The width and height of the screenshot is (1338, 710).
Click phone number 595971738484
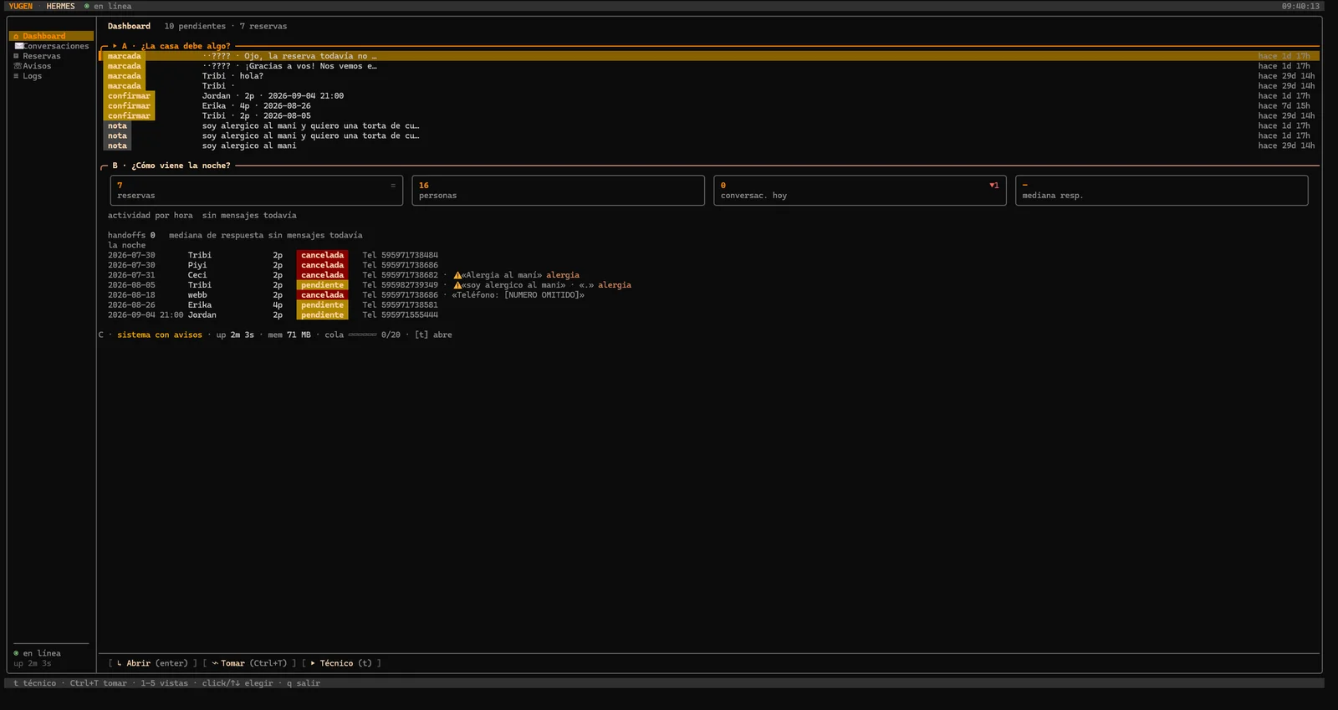[410, 255]
